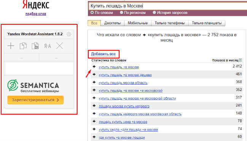Add "где купить +в москве лошади" via plus
The image size is (247, 141).
point(94,137)
